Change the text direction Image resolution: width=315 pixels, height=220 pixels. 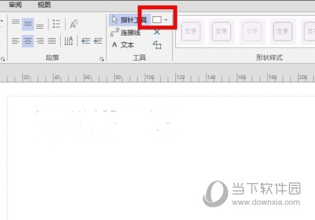tap(69, 41)
